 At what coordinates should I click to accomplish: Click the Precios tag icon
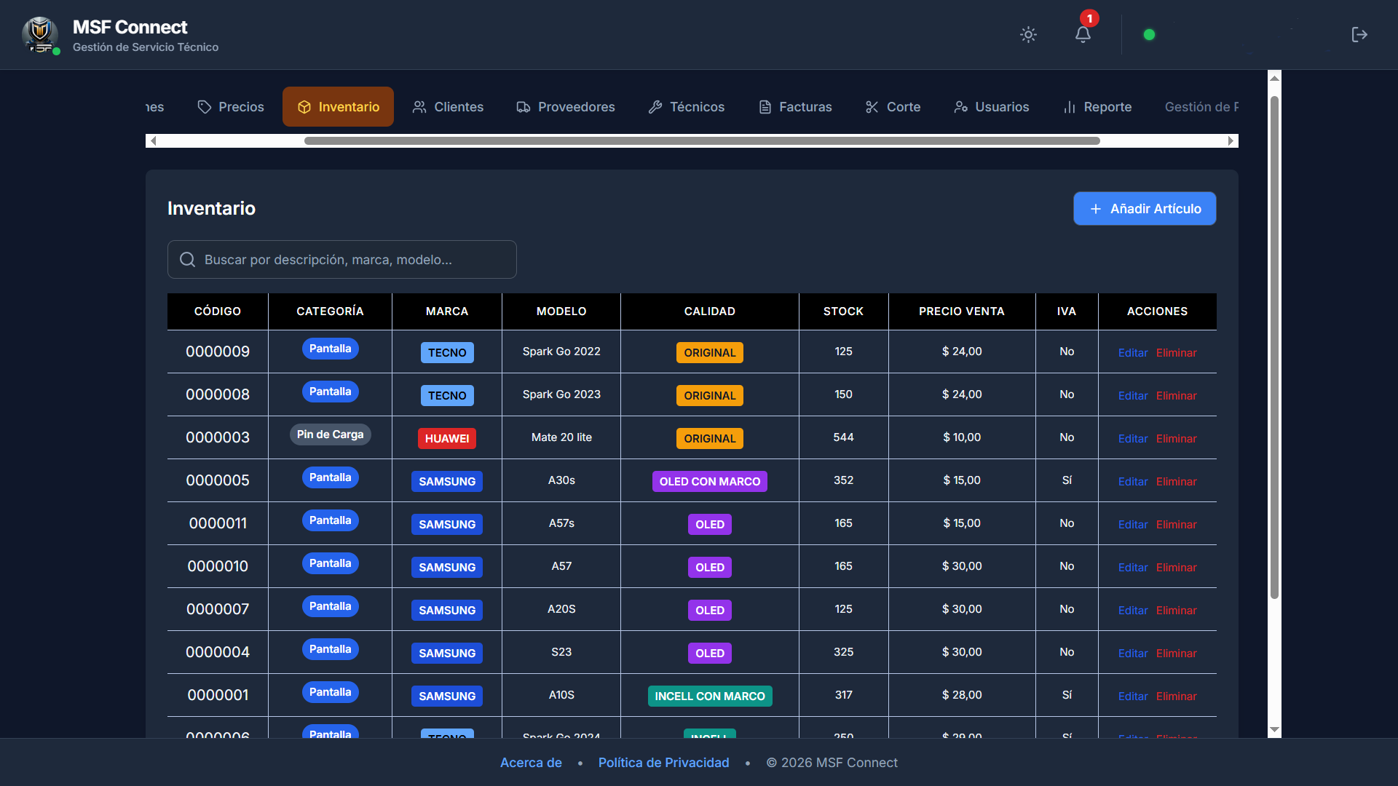click(205, 107)
